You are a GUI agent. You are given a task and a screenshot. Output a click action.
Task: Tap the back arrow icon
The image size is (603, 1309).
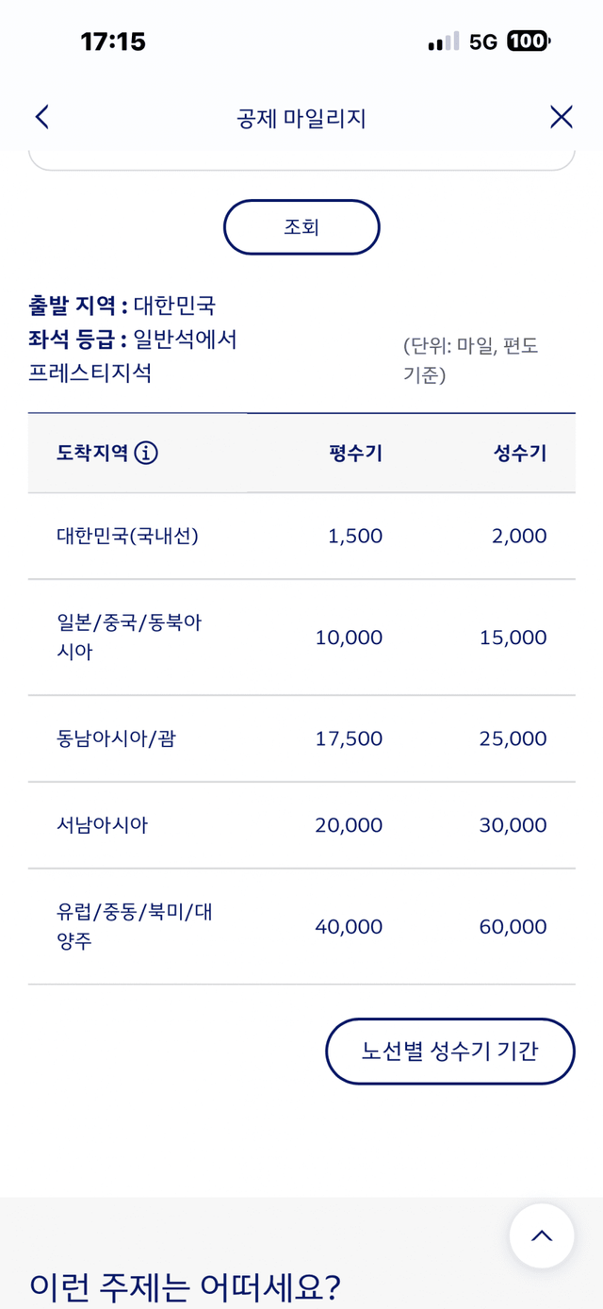click(41, 117)
